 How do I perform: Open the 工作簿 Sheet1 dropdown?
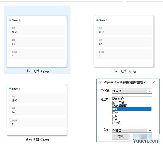coord(132,91)
